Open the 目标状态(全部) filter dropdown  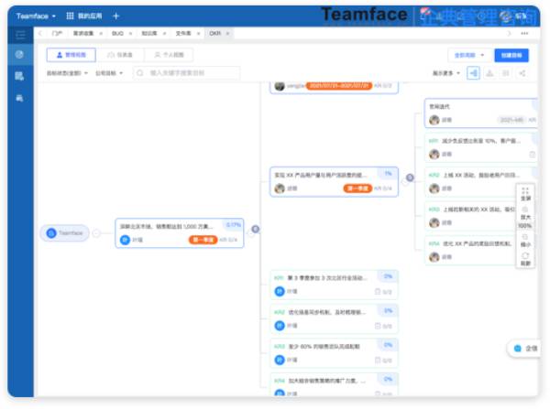pos(66,73)
